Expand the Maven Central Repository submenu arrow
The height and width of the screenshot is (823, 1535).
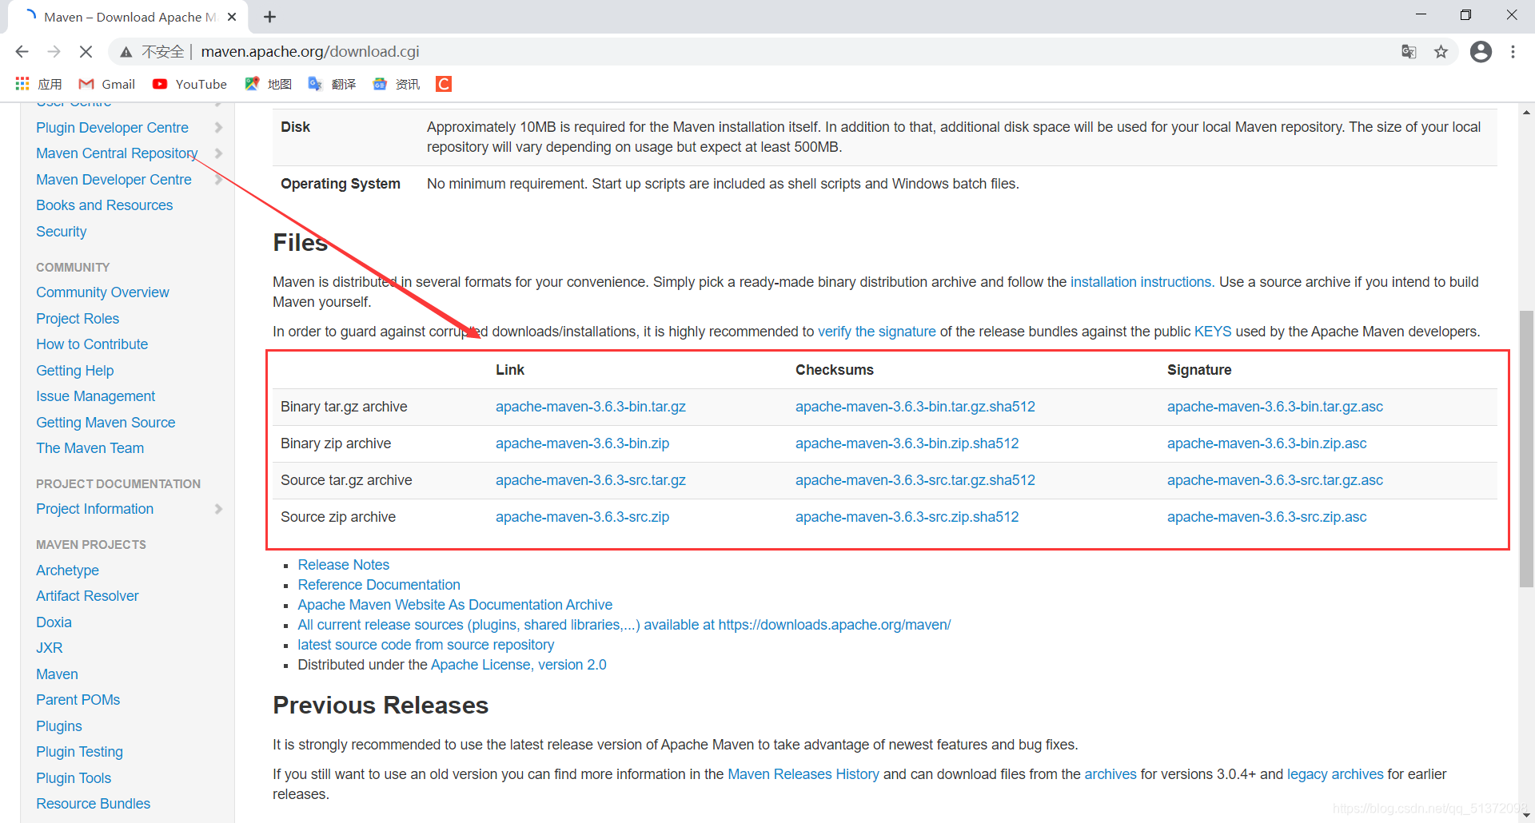coord(218,153)
